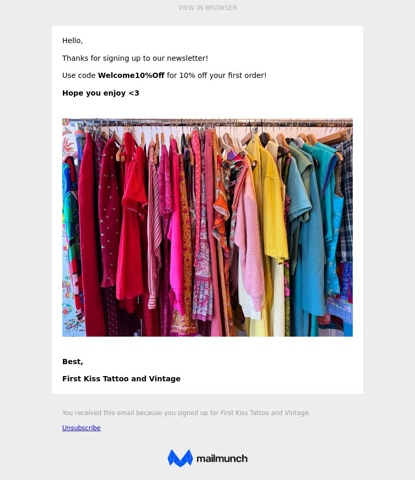Click the First Kiss Tattoo and Vintage signature
The image size is (415, 480).
[x=121, y=379]
